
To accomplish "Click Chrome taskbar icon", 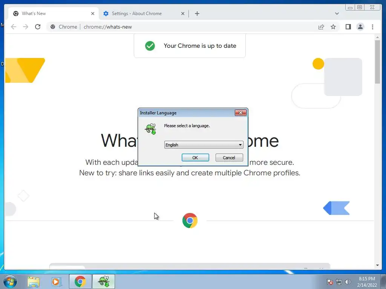I will (x=80, y=281).
